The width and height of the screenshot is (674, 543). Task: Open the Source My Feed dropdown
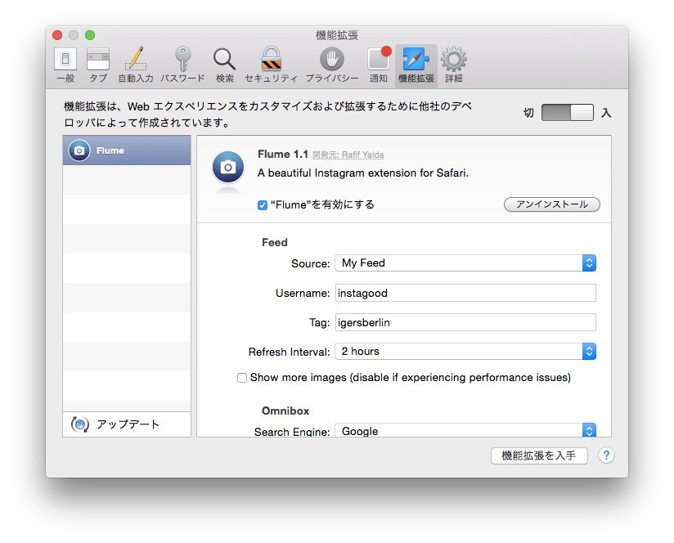pos(465,263)
